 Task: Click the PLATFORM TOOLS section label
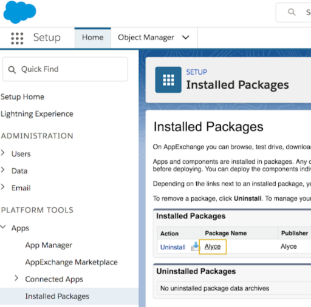(37, 210)
